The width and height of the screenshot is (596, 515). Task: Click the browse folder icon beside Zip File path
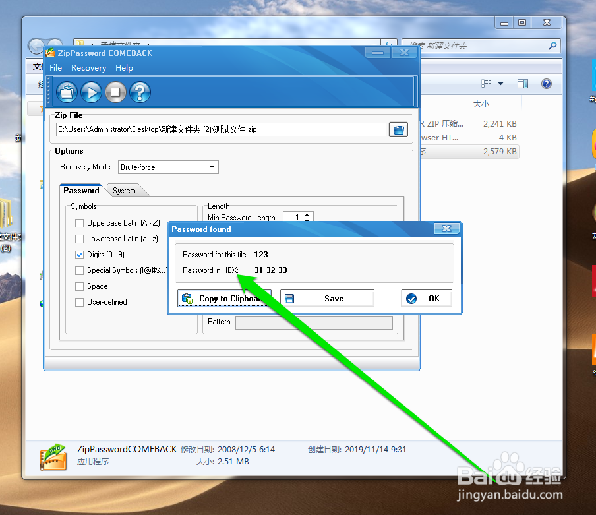(398, 130)
